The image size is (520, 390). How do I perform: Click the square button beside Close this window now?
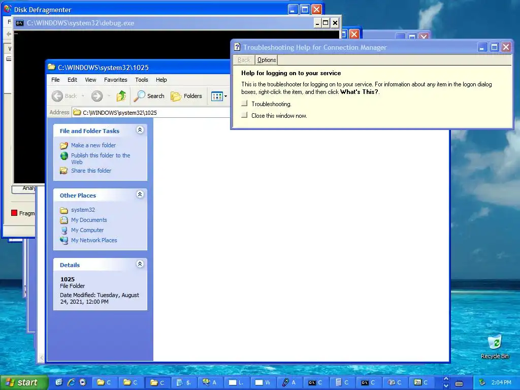(x=245, y=115)
